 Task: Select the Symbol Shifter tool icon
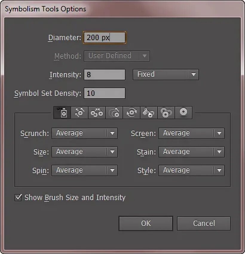coord(79,113)
